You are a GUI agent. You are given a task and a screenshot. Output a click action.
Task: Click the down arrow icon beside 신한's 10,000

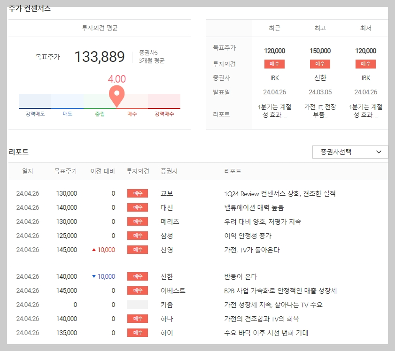[x=94, y=276]
